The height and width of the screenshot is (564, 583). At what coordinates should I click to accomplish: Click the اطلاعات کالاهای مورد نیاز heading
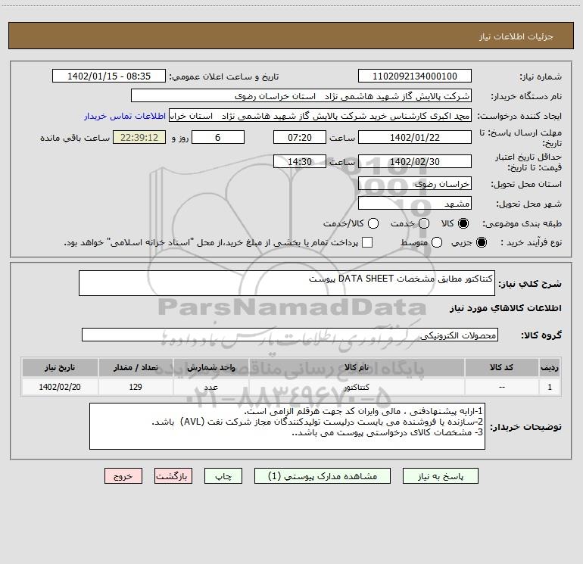coord(505,308)
